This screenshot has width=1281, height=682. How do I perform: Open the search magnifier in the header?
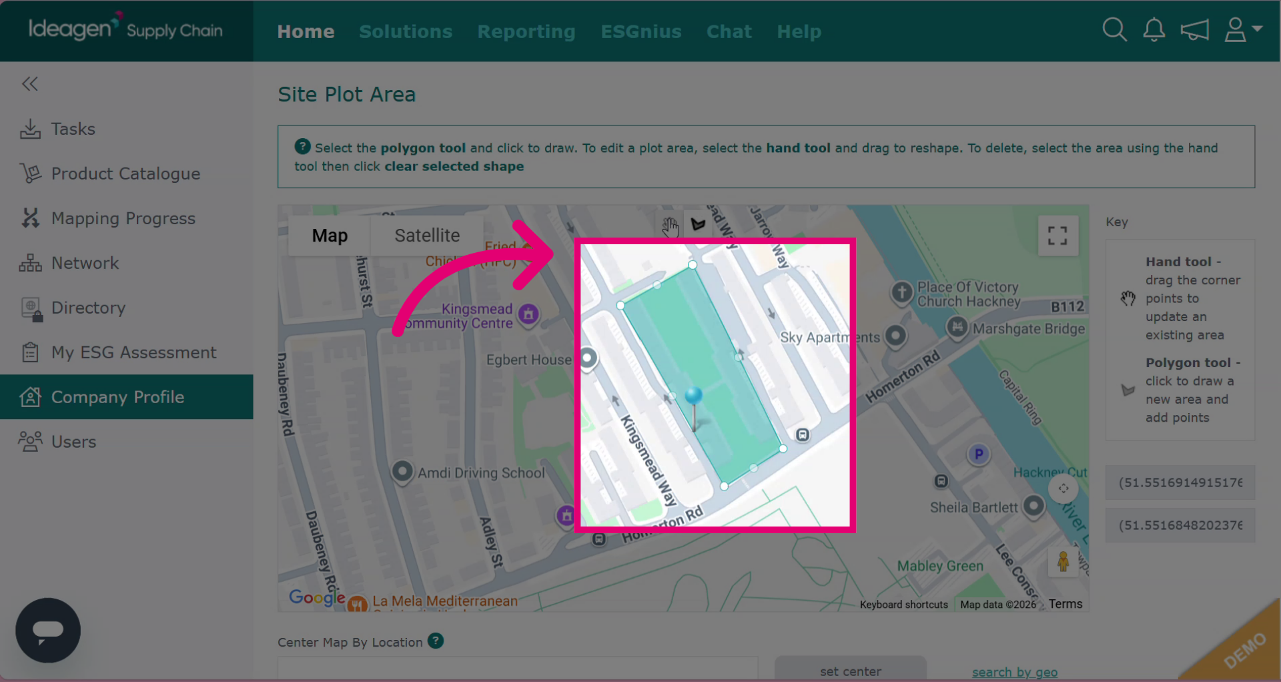tap(1114, 30)
